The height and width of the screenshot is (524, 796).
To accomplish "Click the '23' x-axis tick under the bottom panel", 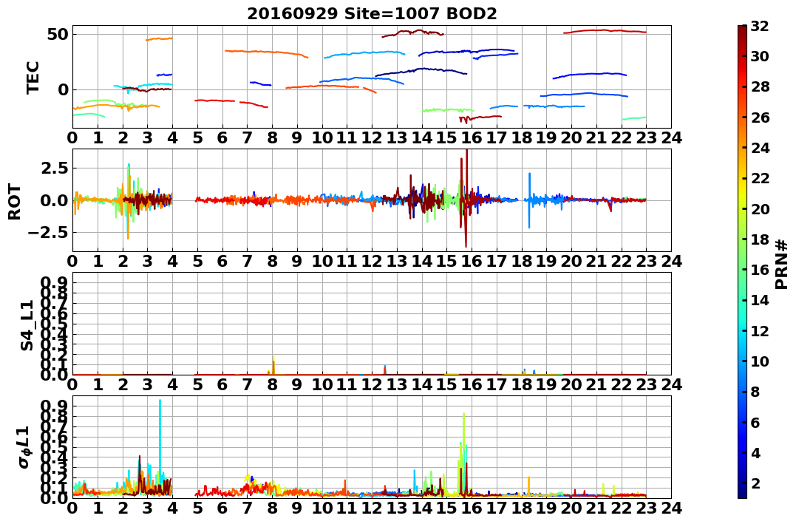I will 646,508.
